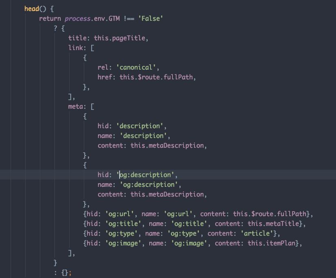Viewport: 336px width, 278px height.
Task: Click 'this.metaTitle' value
Action: [x=273, y=224]
